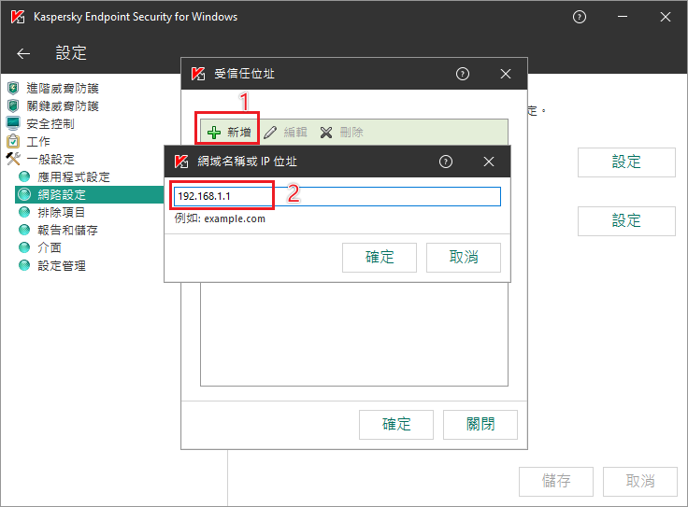
Task: Click Kaspersky logo in main title bar
Action: click(x=18, y=17)
